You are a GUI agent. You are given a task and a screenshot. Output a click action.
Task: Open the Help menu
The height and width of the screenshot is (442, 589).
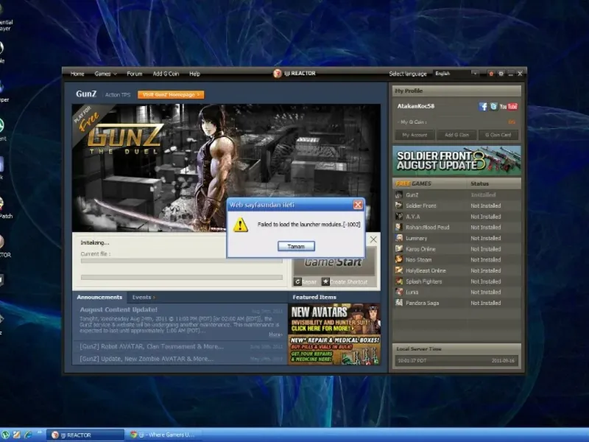(x=194, y=74)
